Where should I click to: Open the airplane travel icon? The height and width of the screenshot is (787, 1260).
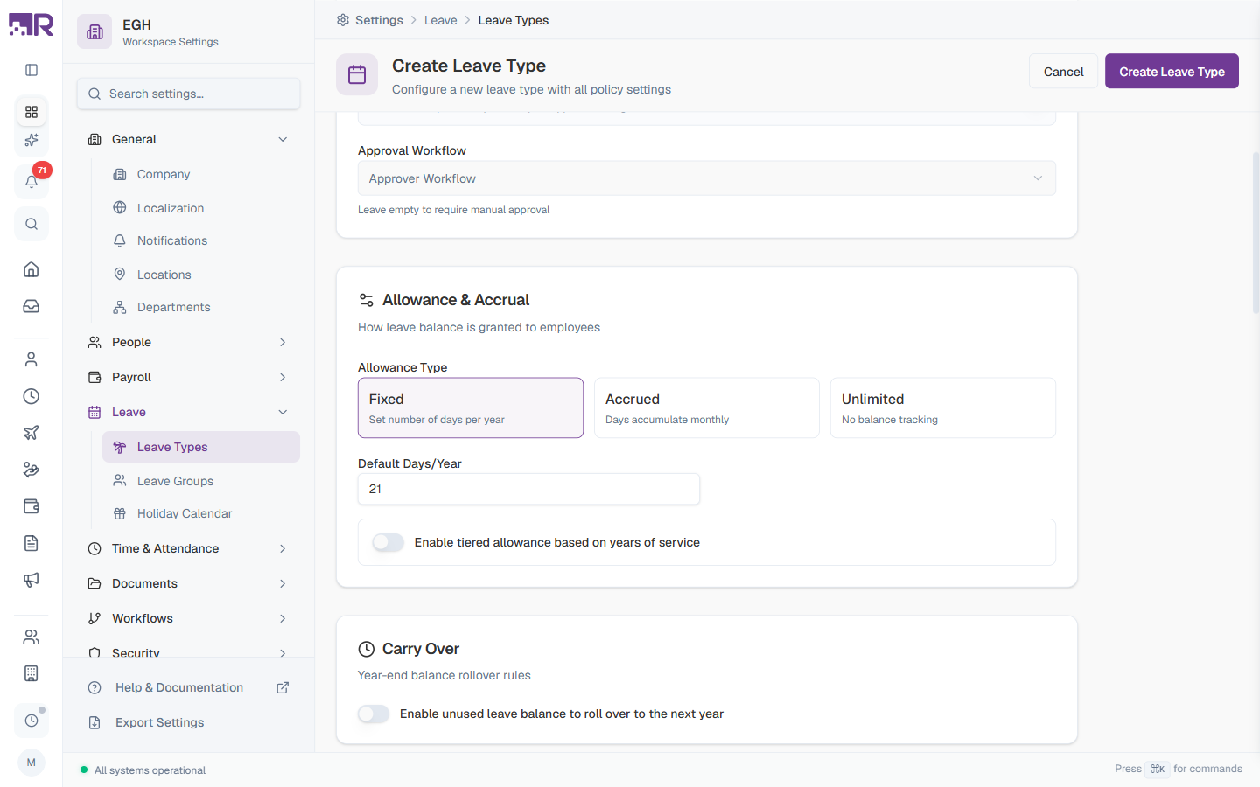click(31, 433)
